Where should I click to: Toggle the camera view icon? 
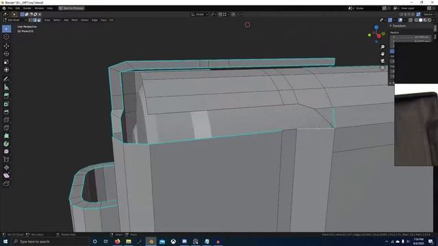383,61
